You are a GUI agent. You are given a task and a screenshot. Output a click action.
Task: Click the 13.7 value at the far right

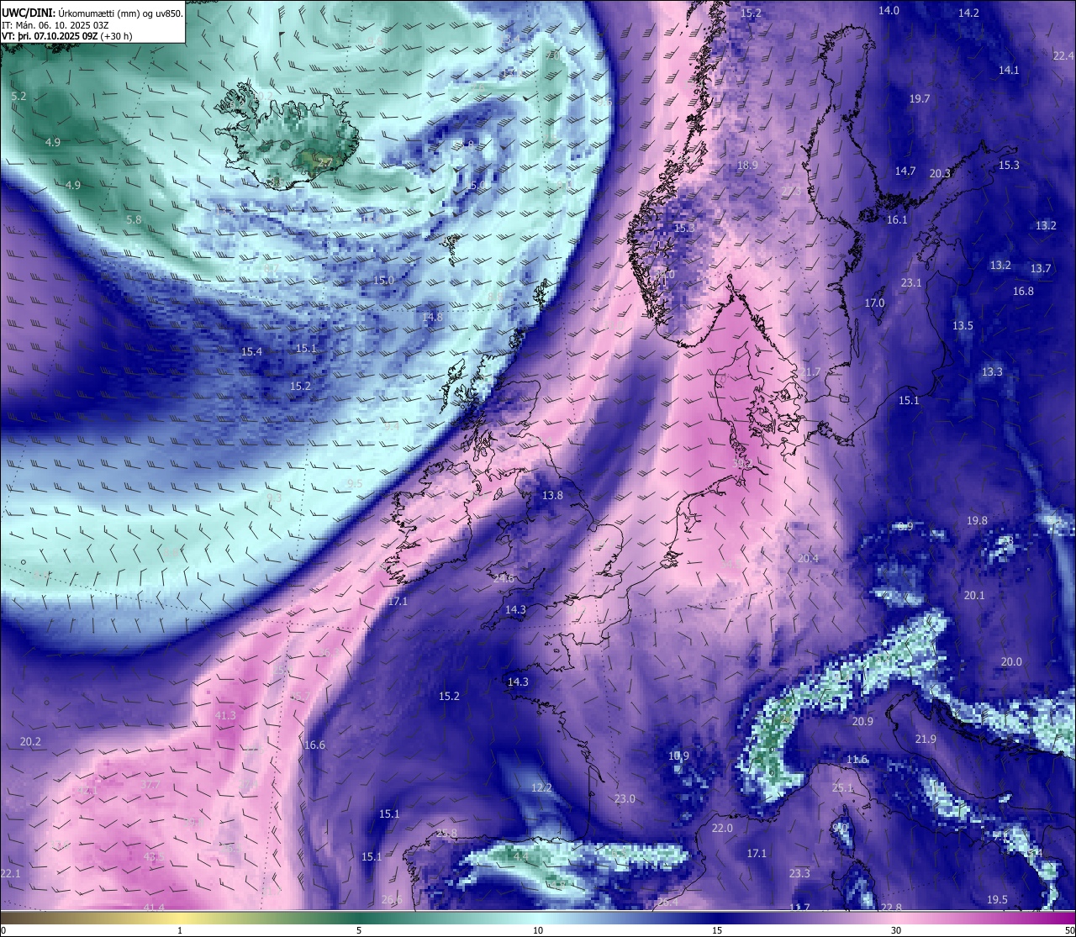[1041, 268]
